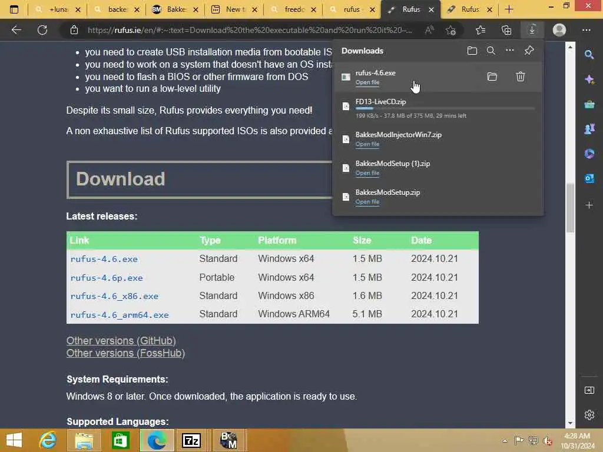Open file link under BakkesModSetup (1).zip
Viewport: 603px width, 452px height.
(x=367, y=173)
